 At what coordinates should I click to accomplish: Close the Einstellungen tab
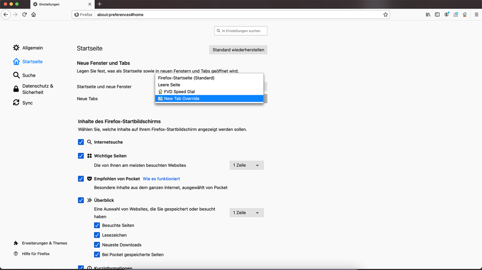90,4
